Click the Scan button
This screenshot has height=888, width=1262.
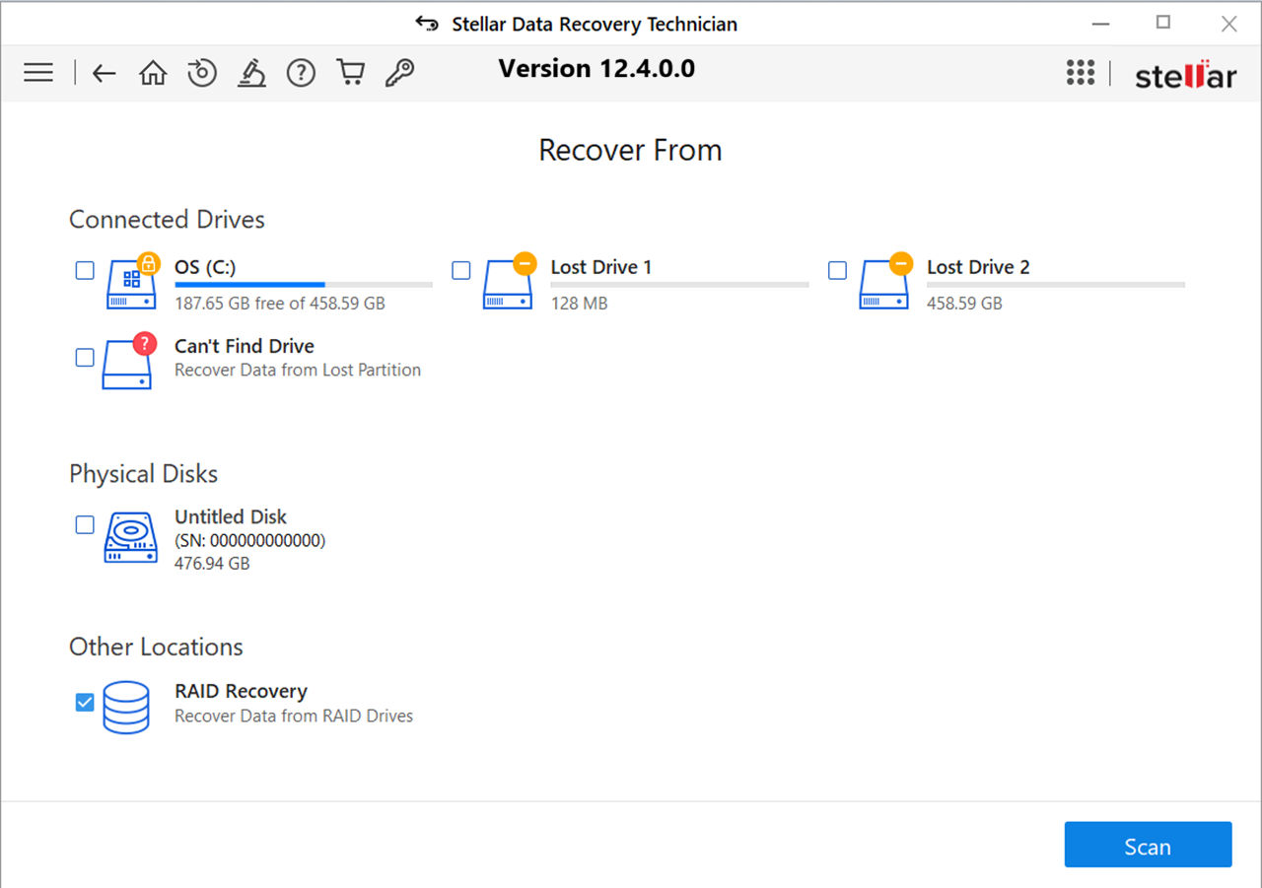1148,845
